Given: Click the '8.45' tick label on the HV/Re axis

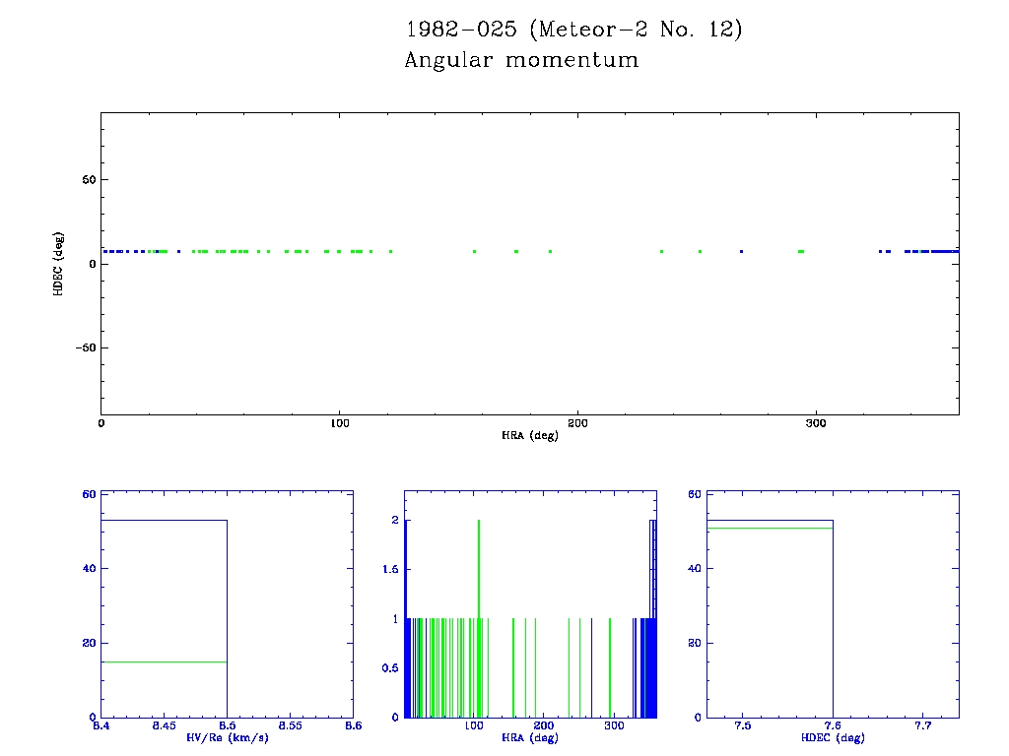Looking at the screenshot, I should 164,726.
